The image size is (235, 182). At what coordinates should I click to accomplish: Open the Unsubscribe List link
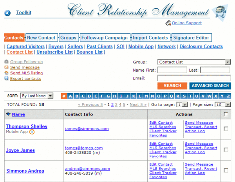(x=54, y=52)
